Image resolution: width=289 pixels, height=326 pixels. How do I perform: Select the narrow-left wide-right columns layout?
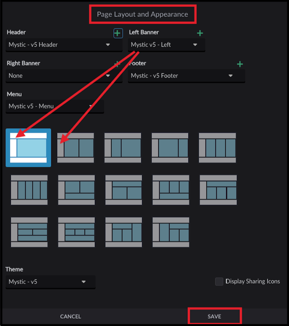click(x=123, y=148)
